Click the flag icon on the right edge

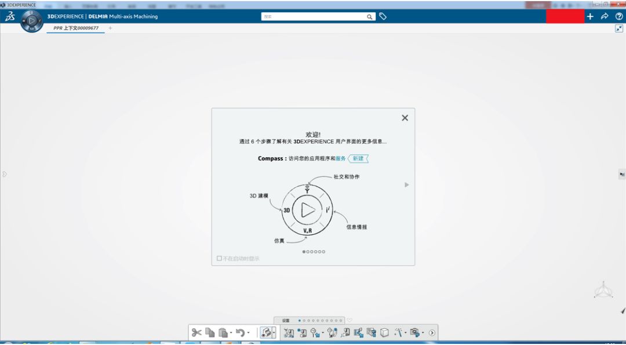click(622, 175)
